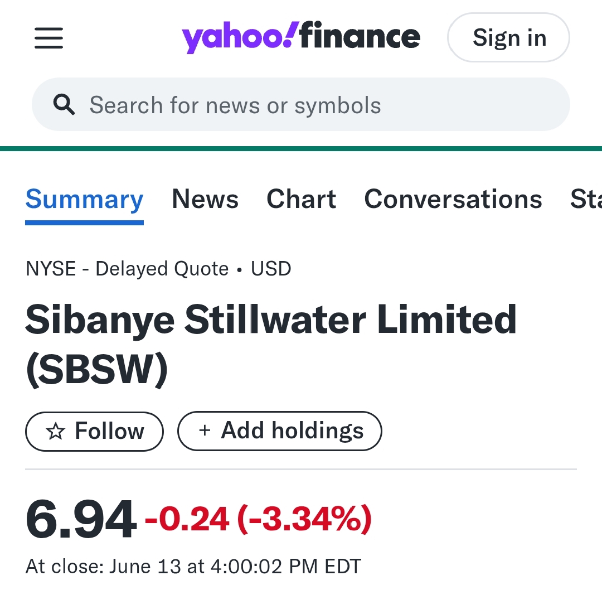The height and width of the screenshot is (590, 602).
Task: Click the USD currency label
Action: coord(271,268)
